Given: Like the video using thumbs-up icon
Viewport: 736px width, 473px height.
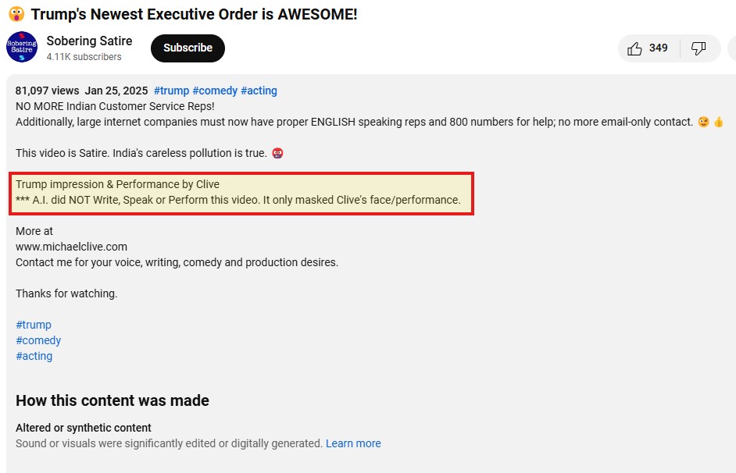Looking at the screenshot, I should pyautogui.click(x=635, y=48).
